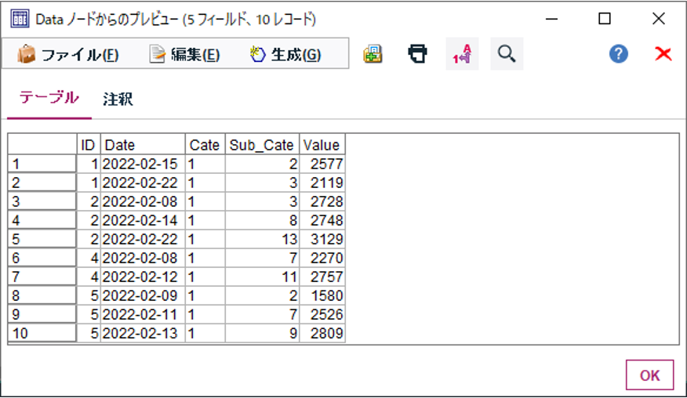Close the window with title bar X

(x=659, y=19)
